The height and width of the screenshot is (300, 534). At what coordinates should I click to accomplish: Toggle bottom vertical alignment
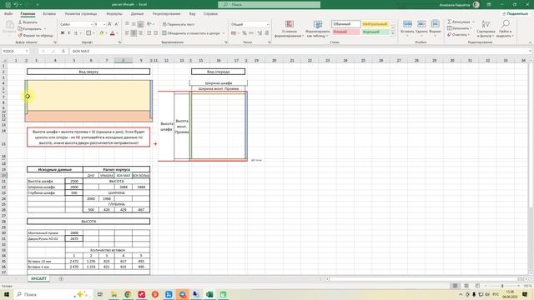pyautogui.click(x=140, y=24)
